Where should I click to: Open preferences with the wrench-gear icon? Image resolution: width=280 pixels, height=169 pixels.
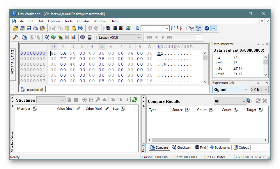(42, 28)
